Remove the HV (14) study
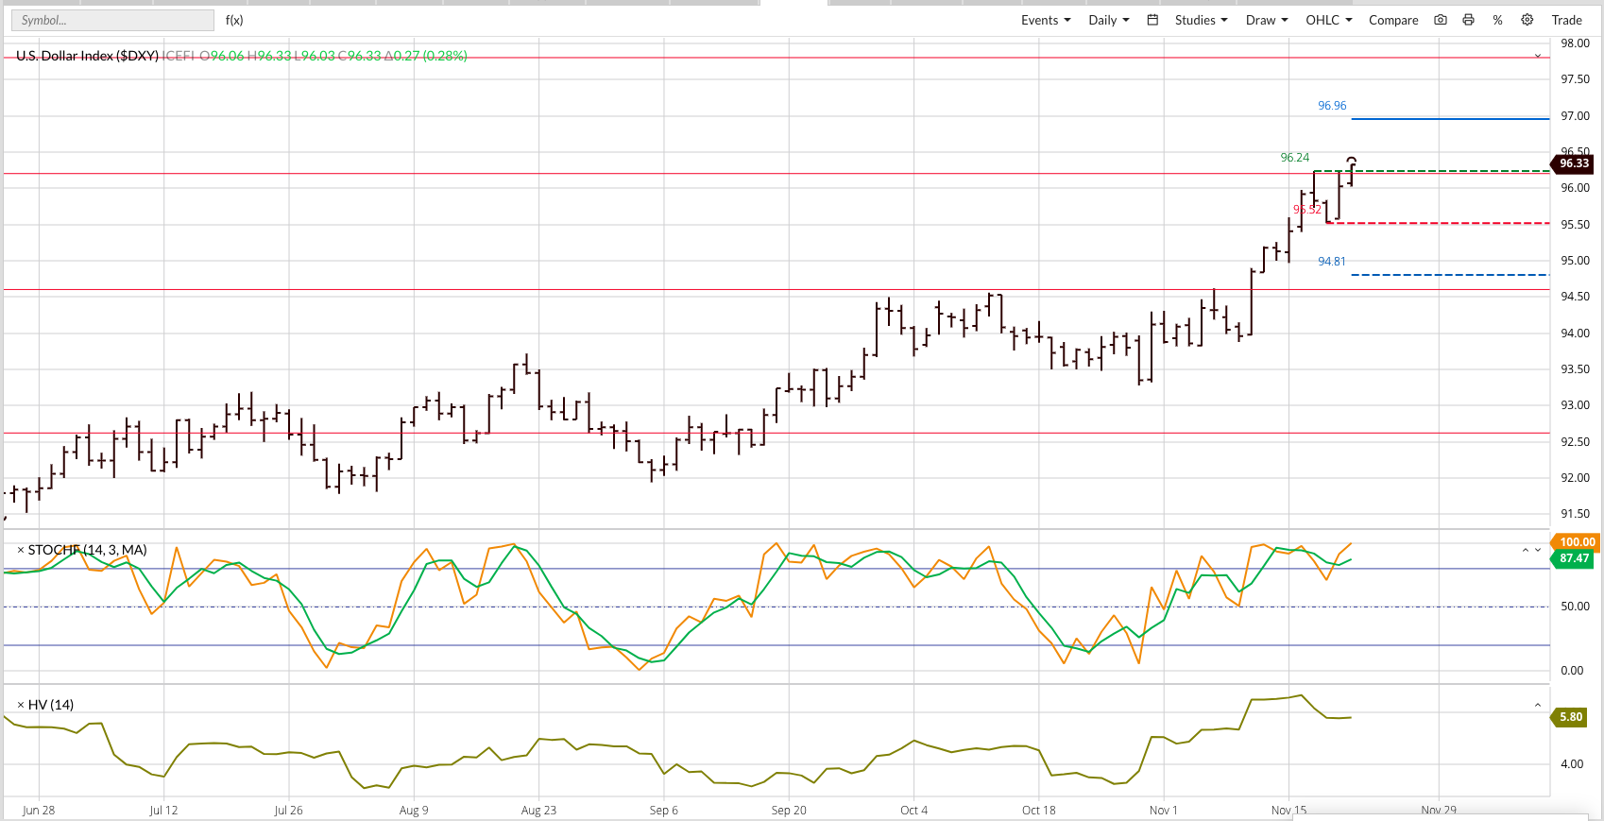 21,705
